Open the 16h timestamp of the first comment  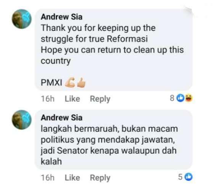tap(48, 99)
